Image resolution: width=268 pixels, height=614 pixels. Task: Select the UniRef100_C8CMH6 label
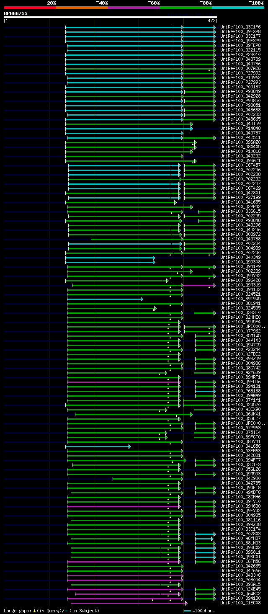240,497
